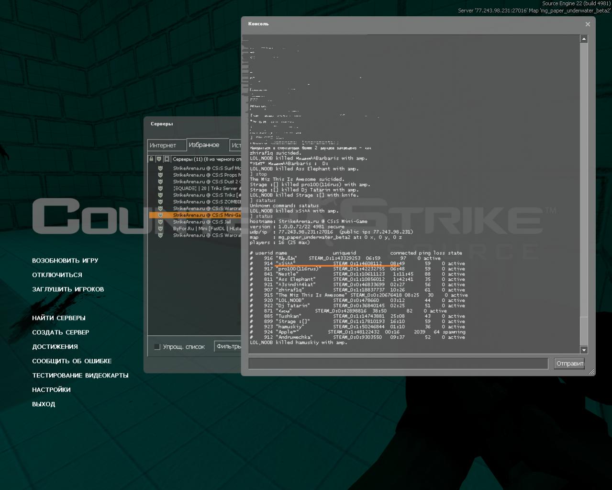612x490 pixels.
Task: Click the udp/ip 77.243.98.231:27016 console line
Action: point(331,232)
